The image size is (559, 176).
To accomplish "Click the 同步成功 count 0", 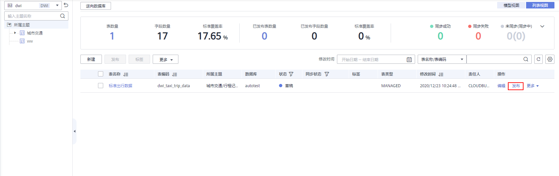I will click(x=440, y=36).
